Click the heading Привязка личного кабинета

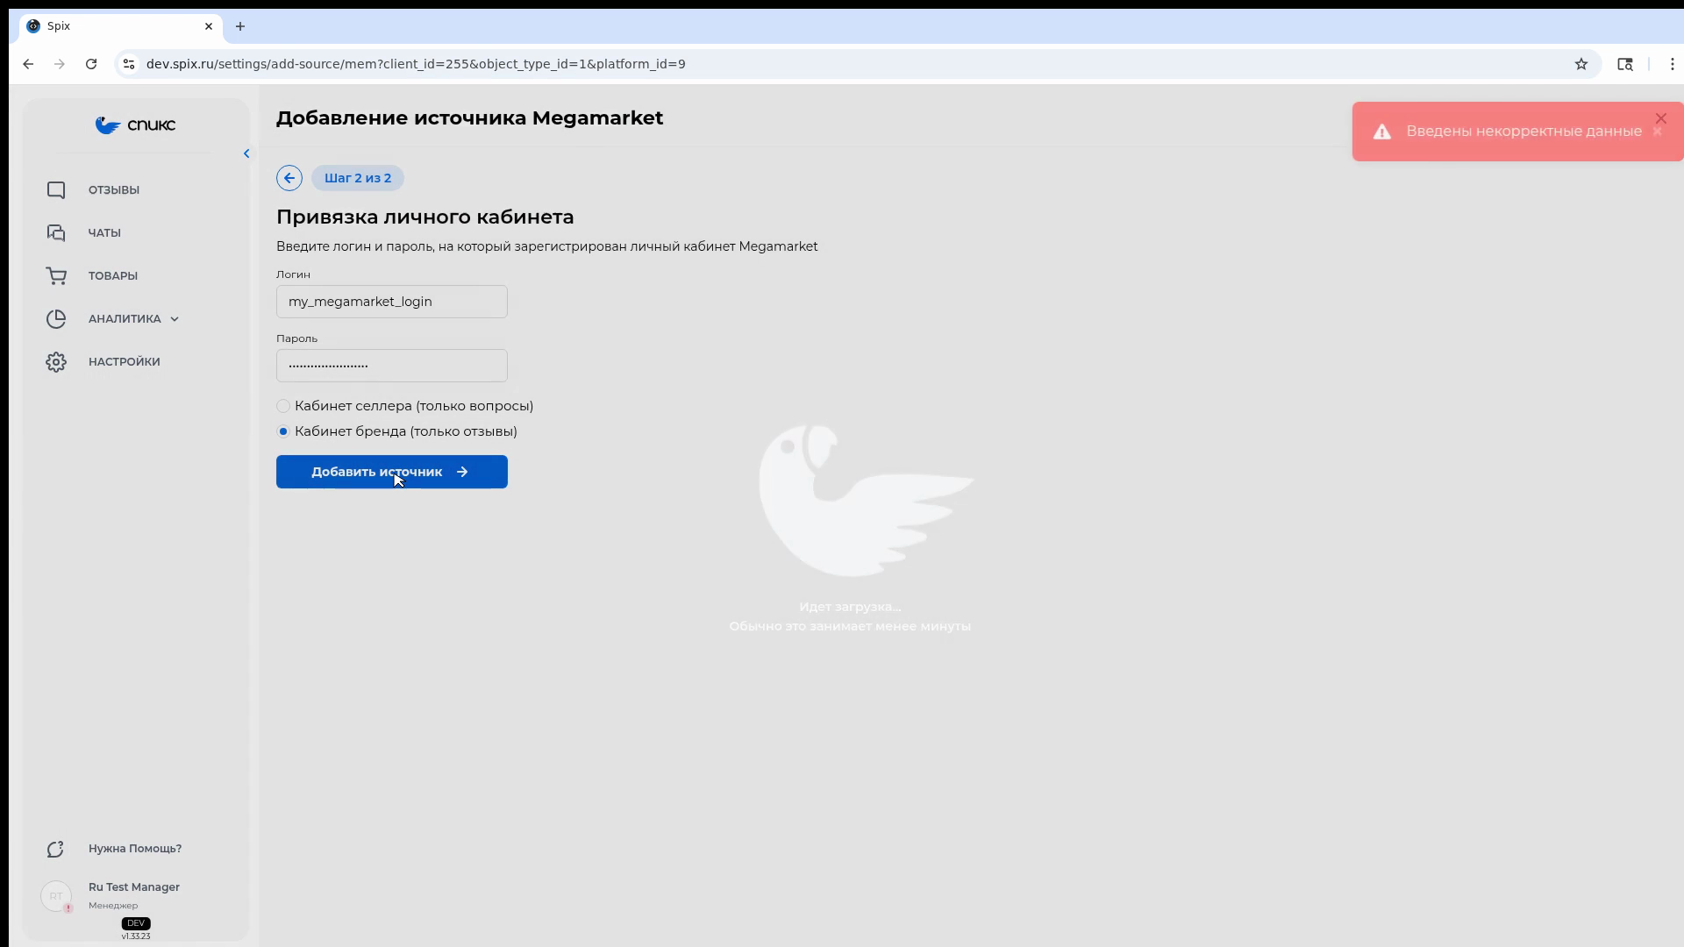425,217
